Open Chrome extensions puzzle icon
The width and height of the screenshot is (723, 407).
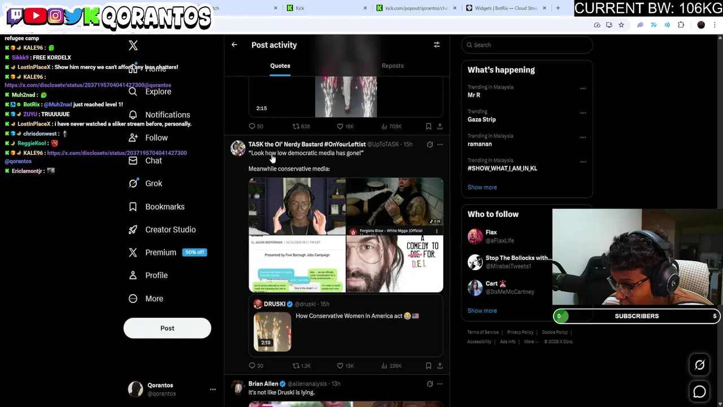[681, 25]
